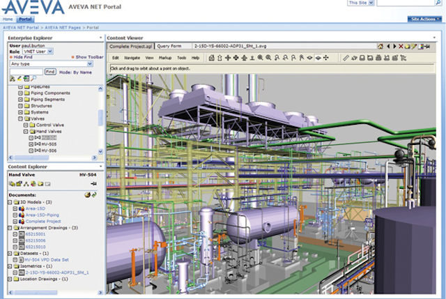Image resolution: width=446 pixels, height=299 pixels.
Task: Click the home view icon in viewer toolbar
Action: (x=211, y=58)
